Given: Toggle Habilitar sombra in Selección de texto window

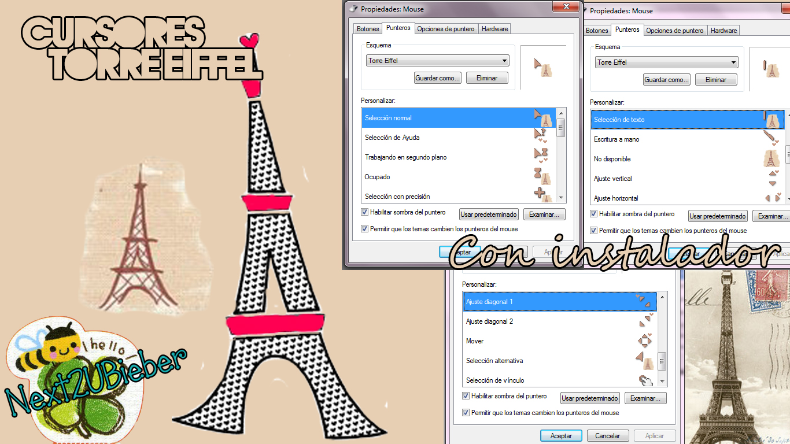Looking at the screenshot, I should click(593, 214).
